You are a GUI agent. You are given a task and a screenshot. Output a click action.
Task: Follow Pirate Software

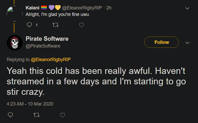(x=162, y=42)
